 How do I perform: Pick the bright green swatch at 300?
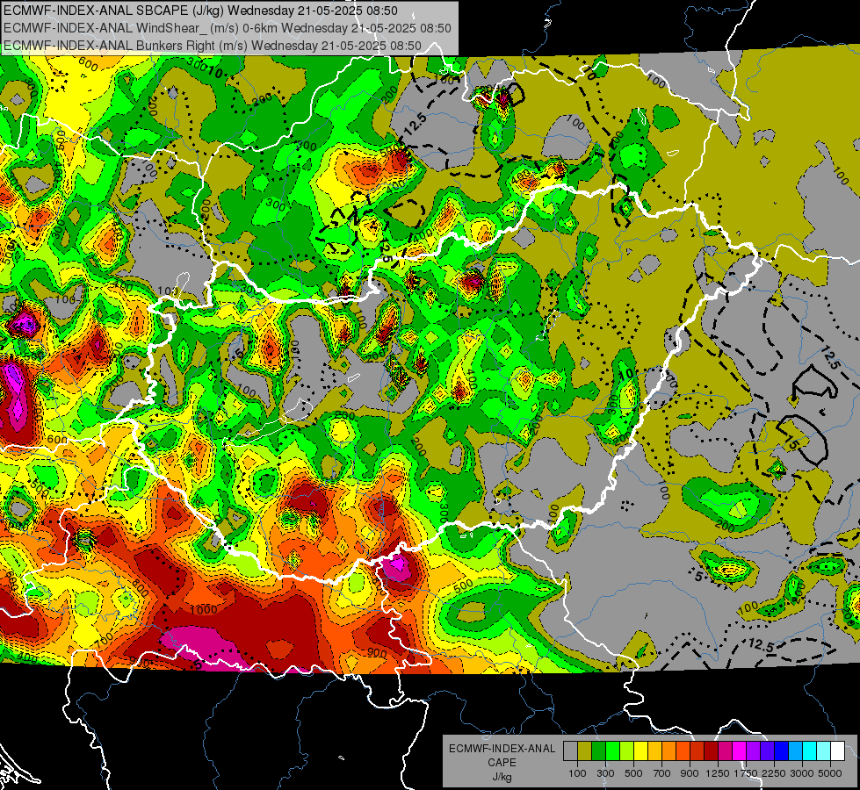tap(612, 751)
